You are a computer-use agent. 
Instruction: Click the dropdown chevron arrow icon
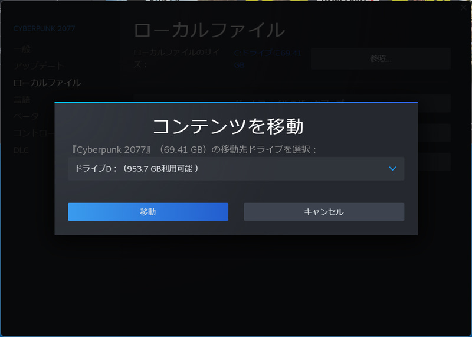click(x=392, y=169)
